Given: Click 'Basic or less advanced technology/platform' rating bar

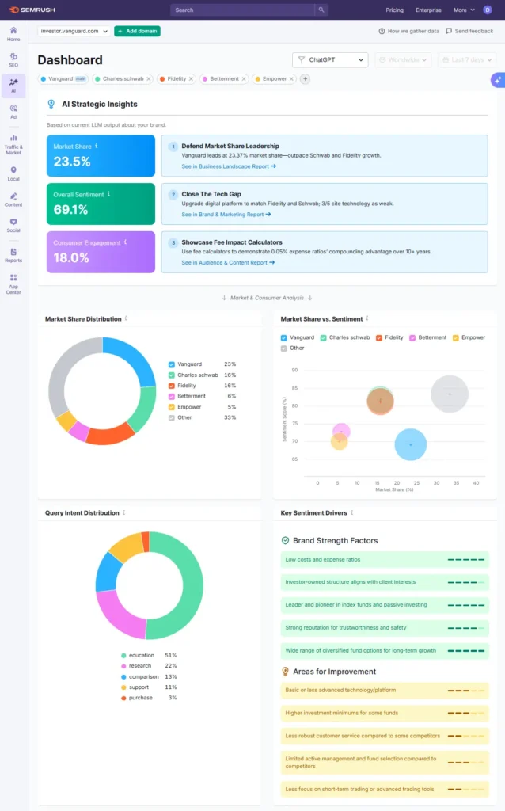Looking at the screenshot, I should click(x=385, y=691).
